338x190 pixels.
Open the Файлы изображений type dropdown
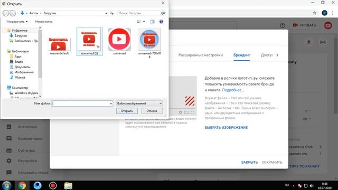tap(139, 103)
